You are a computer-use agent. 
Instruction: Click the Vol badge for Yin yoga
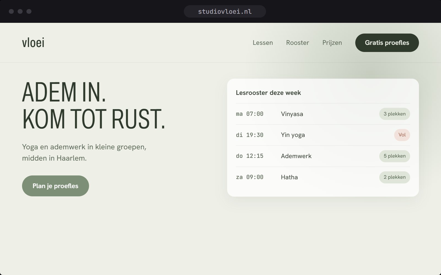coord(402,135)
